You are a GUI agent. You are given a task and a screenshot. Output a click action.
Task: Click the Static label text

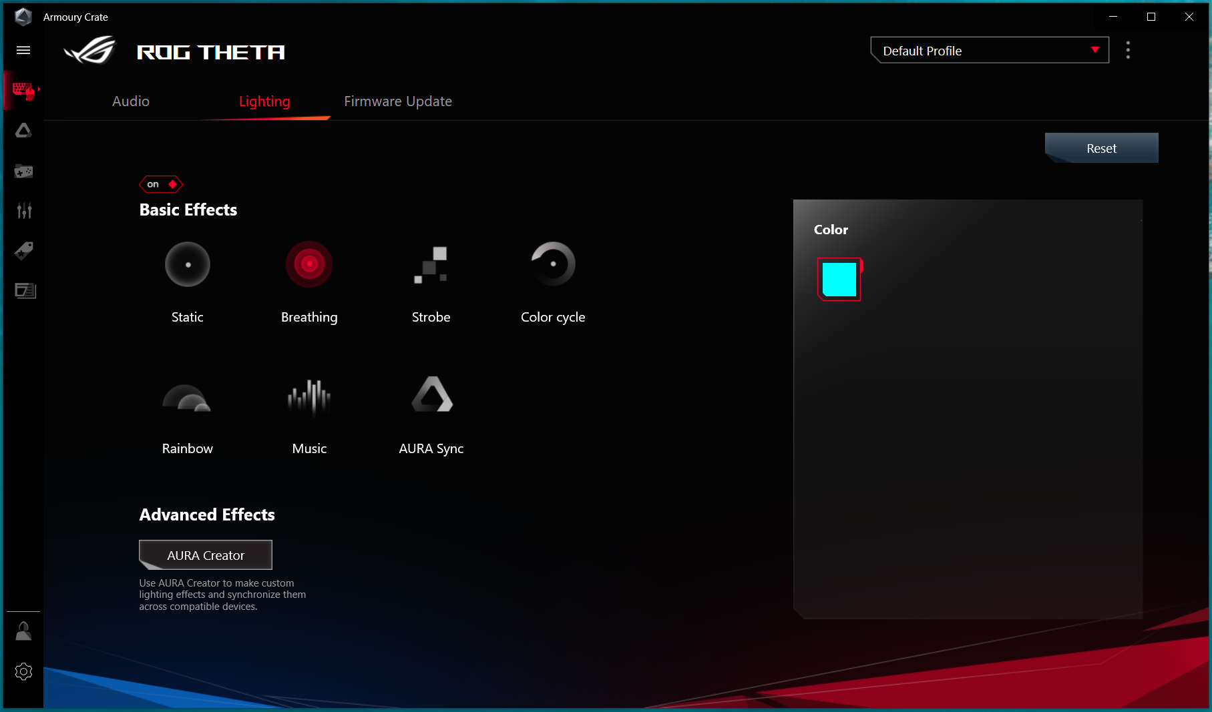click(188, 318)
